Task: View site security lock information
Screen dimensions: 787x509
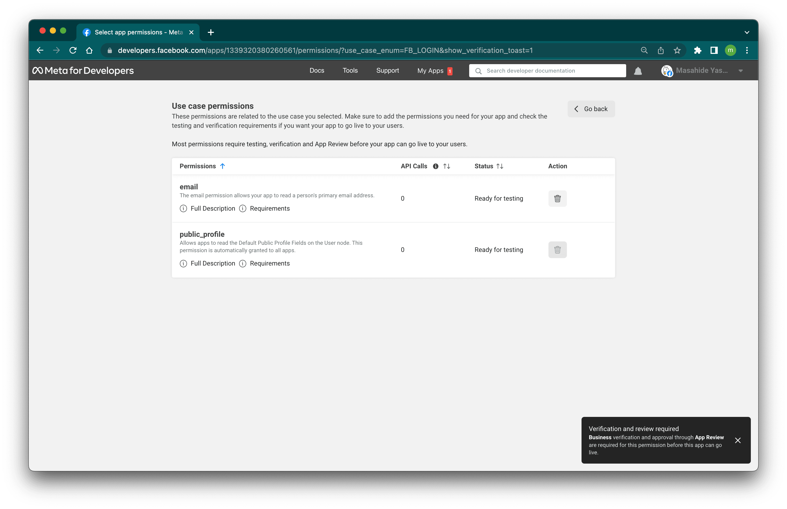Action: 110,51
